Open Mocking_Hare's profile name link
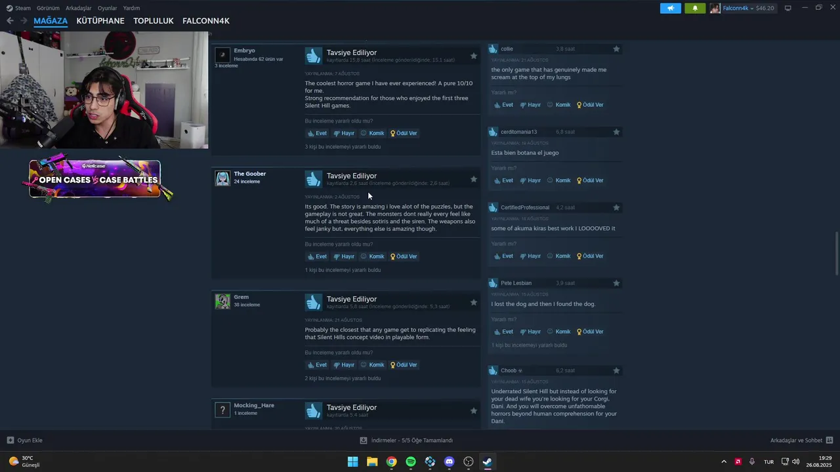 click(x=254, y=405)
